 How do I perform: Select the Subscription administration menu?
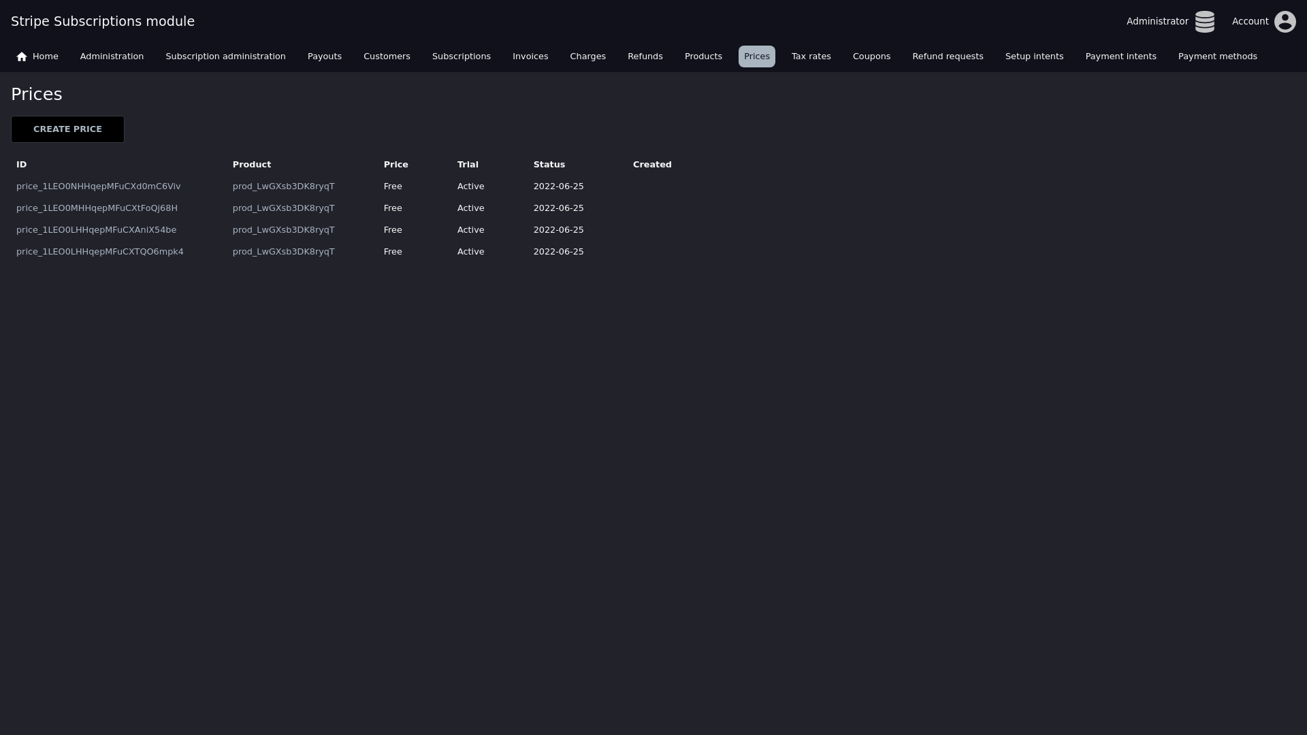[225, 56]
